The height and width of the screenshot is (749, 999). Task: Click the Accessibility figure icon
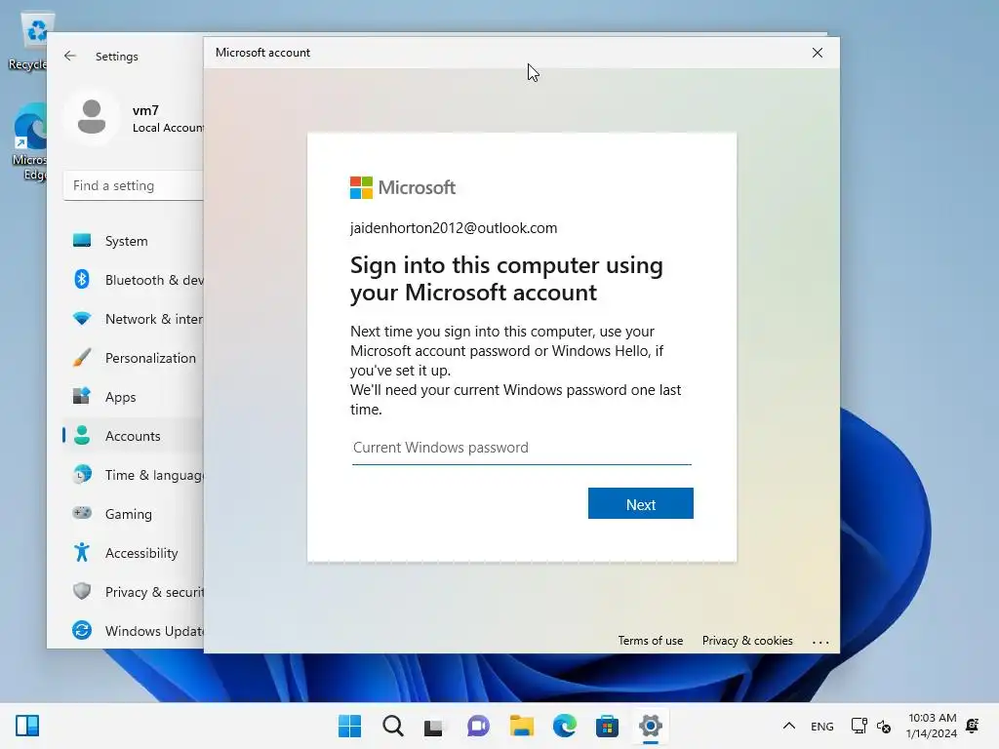pos(82,552)
